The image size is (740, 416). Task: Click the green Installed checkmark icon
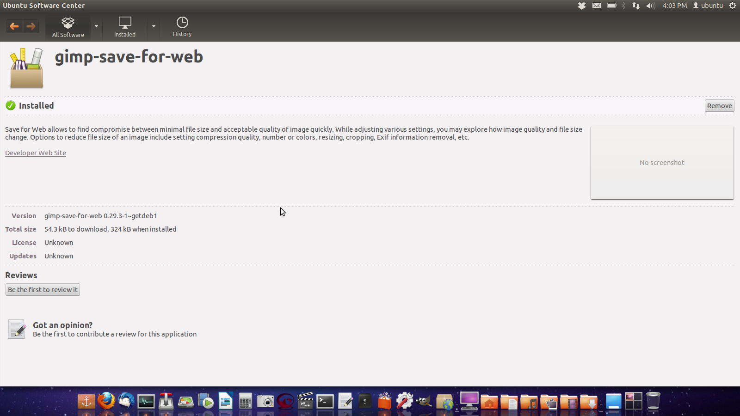pos(11,106)
